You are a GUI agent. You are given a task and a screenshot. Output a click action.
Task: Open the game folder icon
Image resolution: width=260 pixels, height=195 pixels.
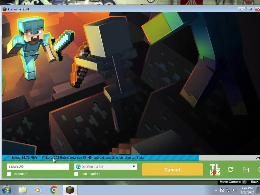pos(246,170)
